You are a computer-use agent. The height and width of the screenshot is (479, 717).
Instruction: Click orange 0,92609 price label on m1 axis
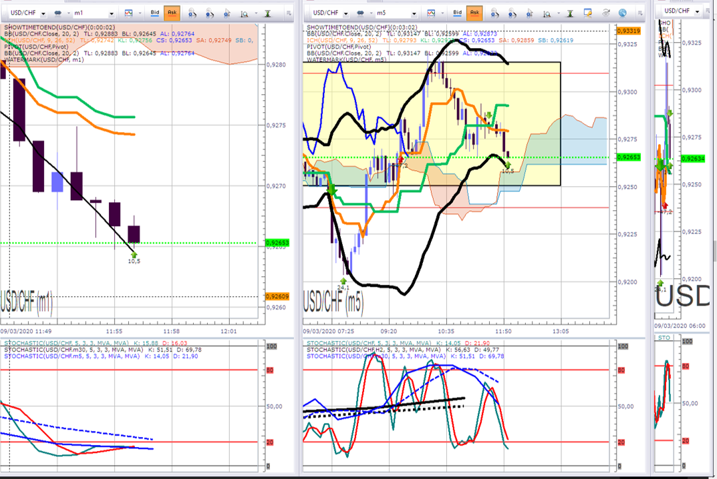click(277, 296)
